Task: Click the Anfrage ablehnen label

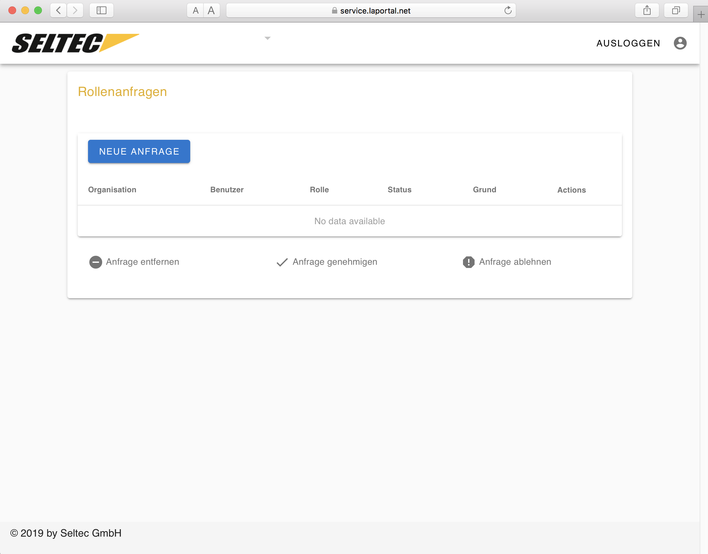Action: tap(515, 262)
